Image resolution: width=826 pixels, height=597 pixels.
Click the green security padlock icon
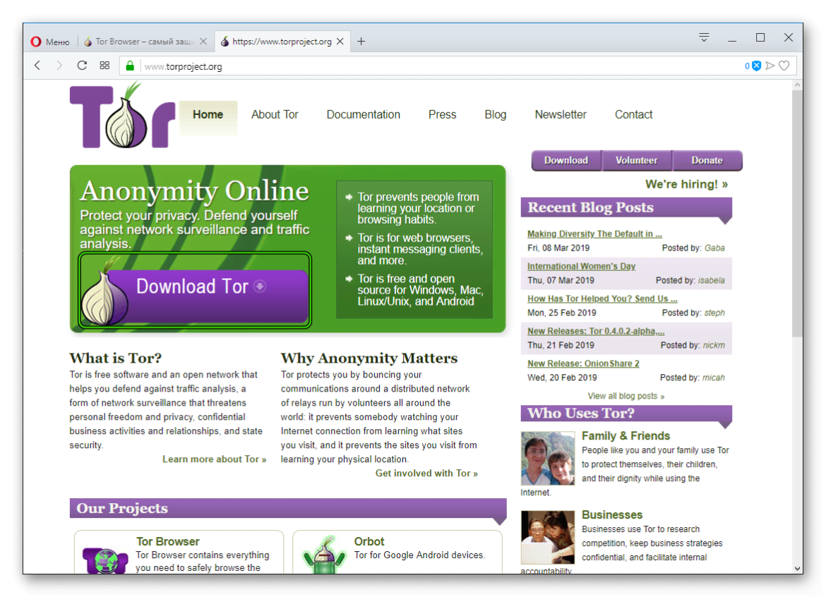(x=130, y=66)
